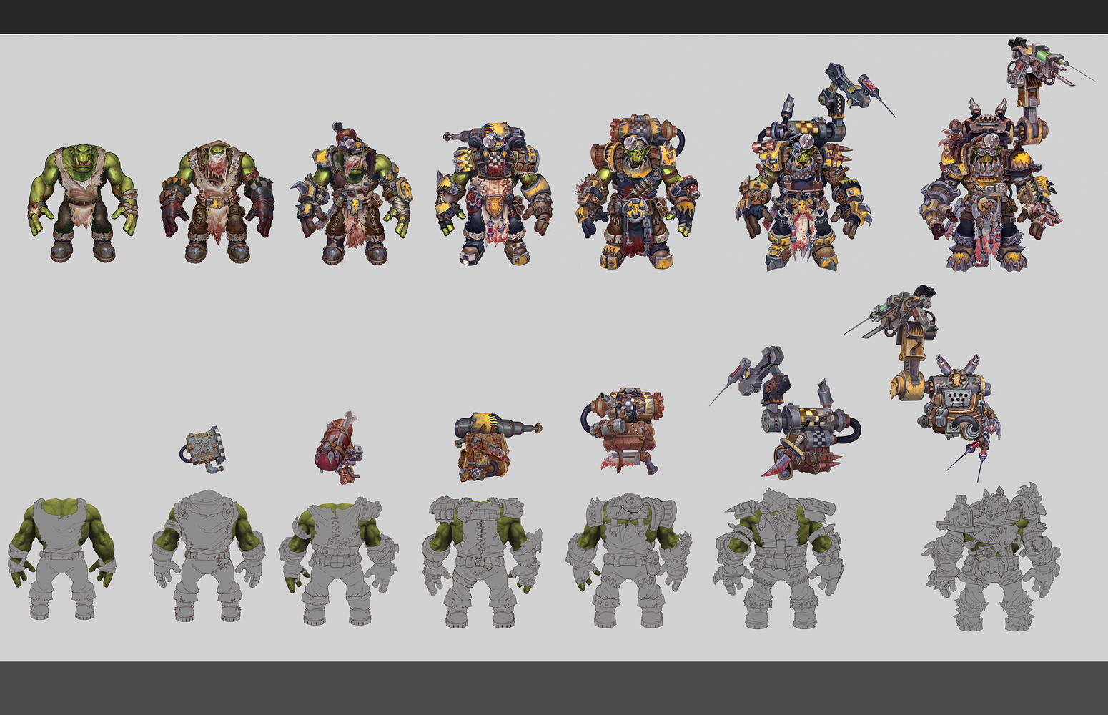Viewport: 1108px width, 715px height.
Task: Pick the backpack with black hose loop
Action: (623, 432)
